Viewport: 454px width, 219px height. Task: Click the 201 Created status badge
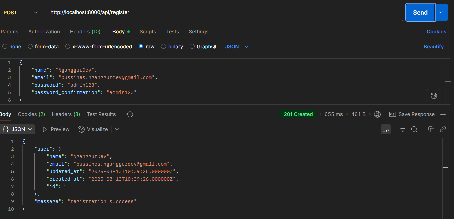coord(298,114)
